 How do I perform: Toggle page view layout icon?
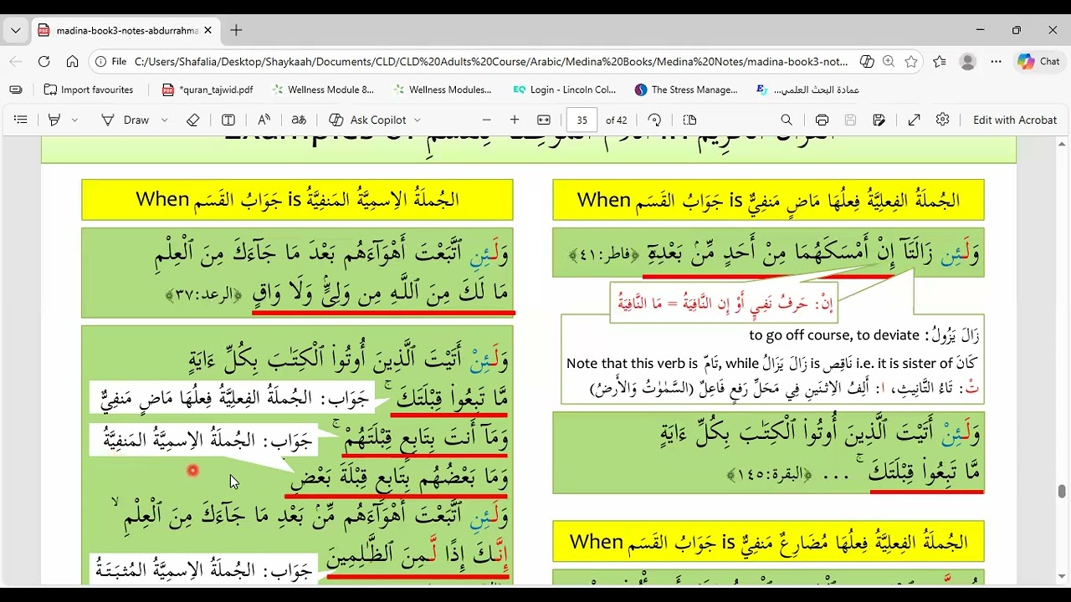[x=690, y=120]
